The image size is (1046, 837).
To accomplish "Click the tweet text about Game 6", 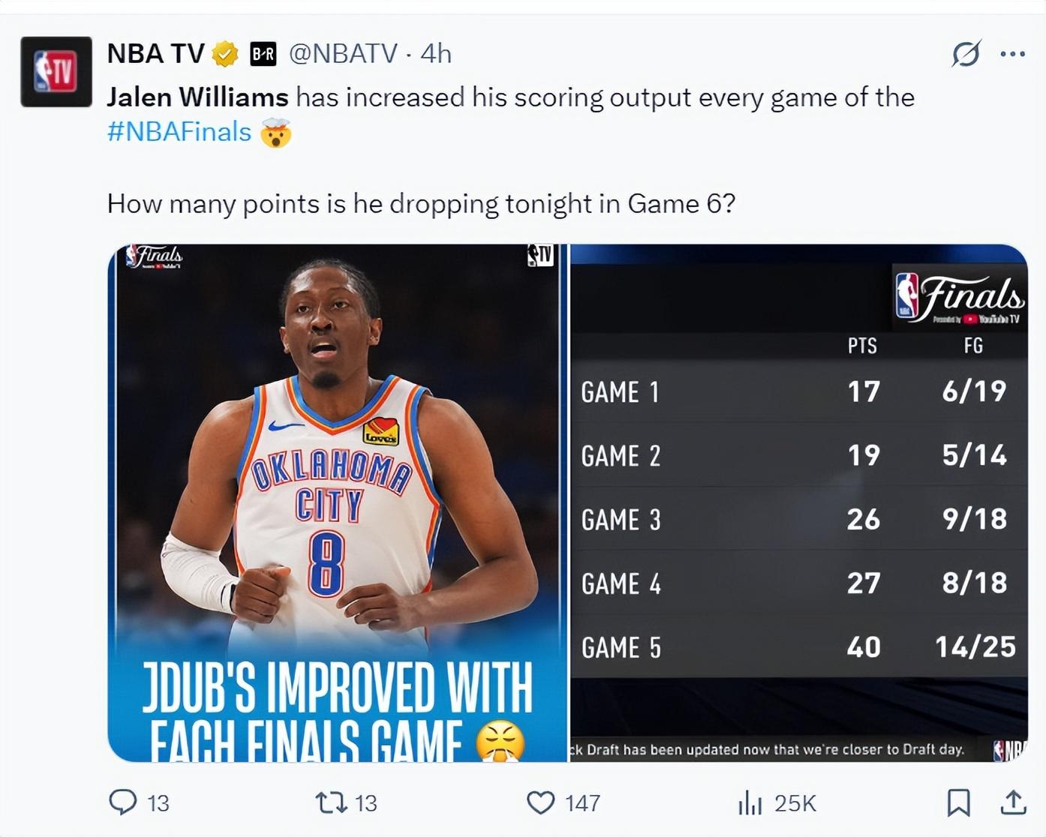I will coord(421,204).
